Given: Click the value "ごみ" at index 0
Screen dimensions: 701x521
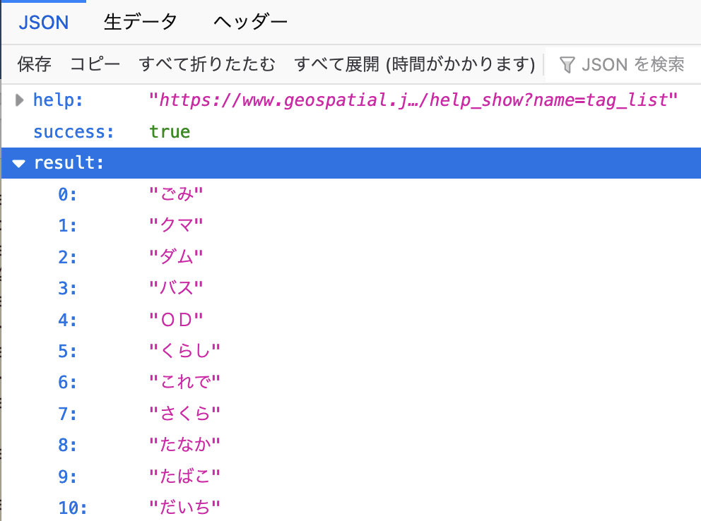Looking at the screenshot, I should point(175,193).
